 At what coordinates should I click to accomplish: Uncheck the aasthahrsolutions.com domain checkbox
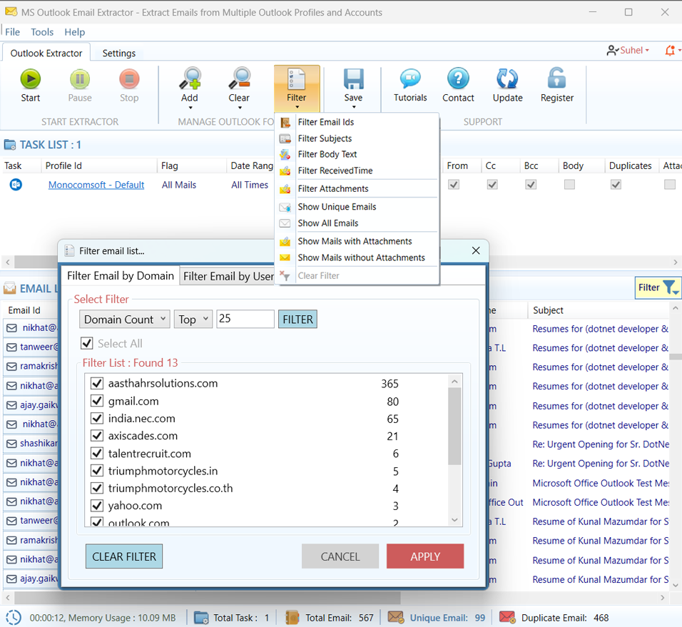(x=97, y=384)
